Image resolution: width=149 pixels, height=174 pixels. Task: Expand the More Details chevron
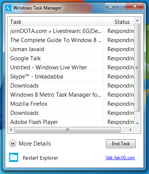point(12,144)
